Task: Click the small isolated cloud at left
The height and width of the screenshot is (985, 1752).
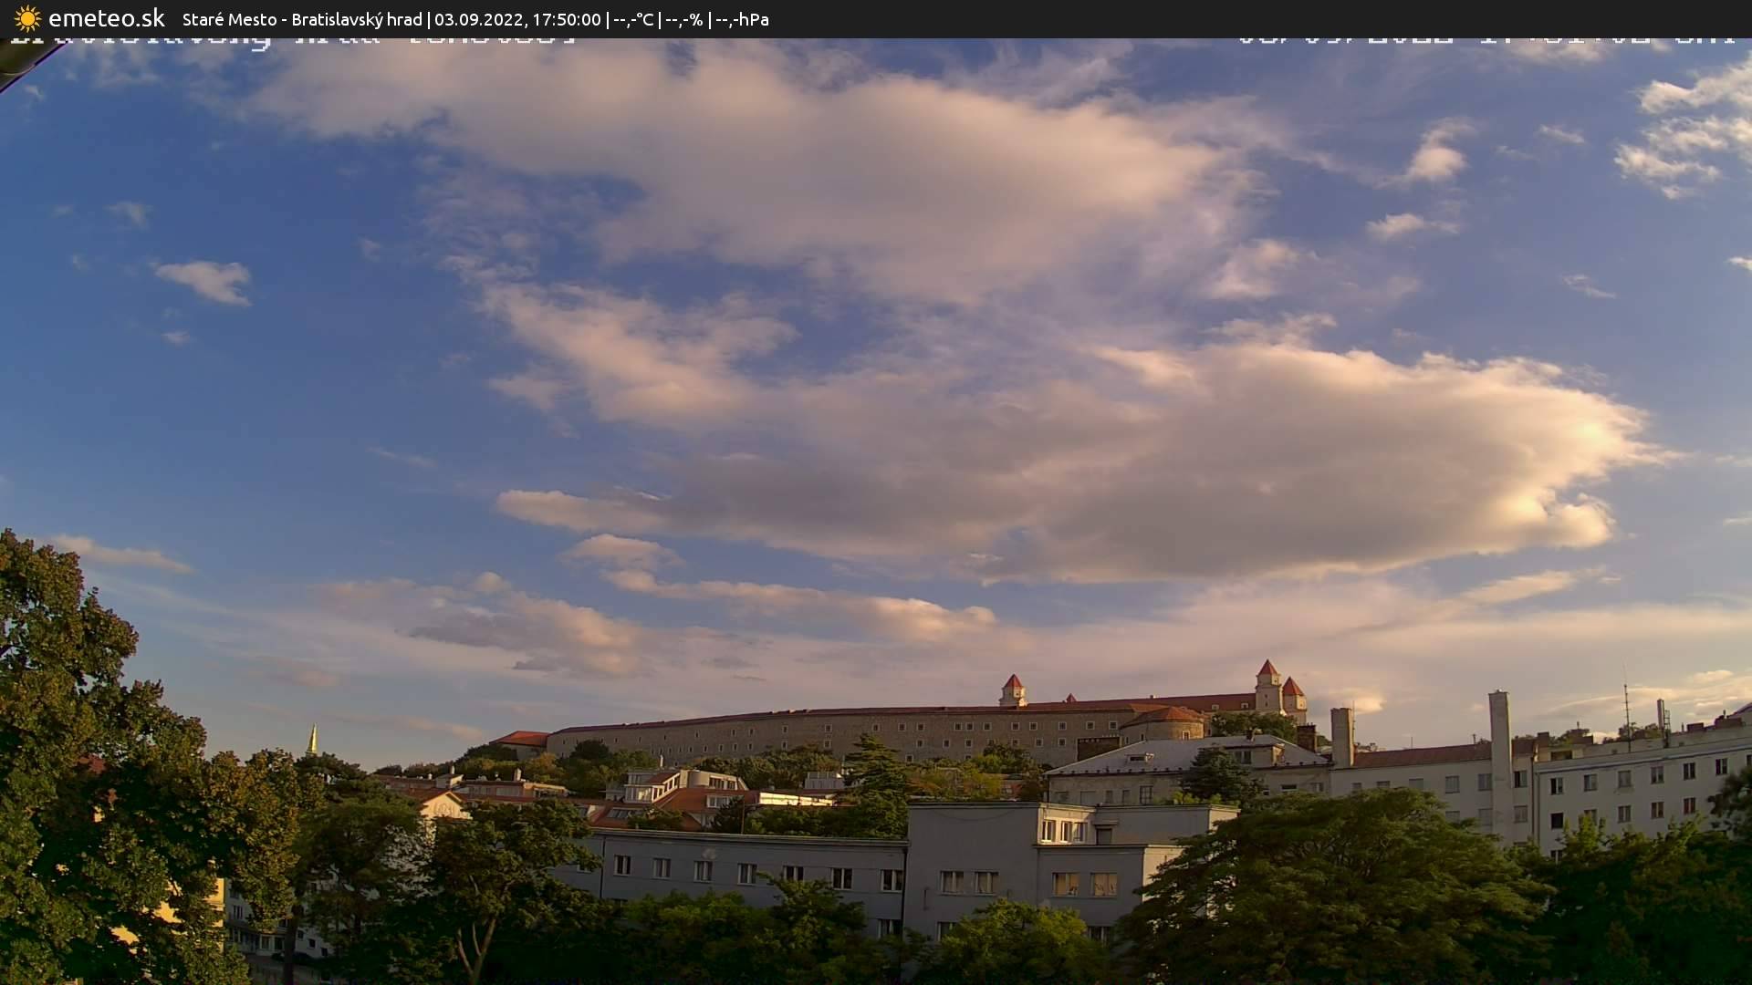Action: [x=205, y=280]
